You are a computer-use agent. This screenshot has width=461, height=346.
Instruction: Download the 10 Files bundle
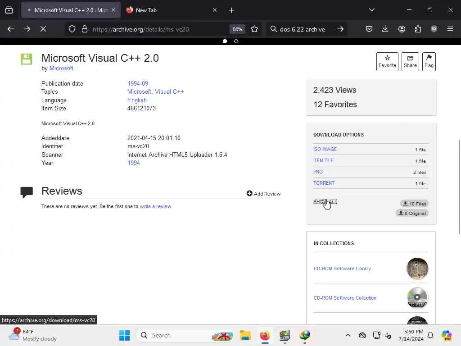[x=414, y=204]
